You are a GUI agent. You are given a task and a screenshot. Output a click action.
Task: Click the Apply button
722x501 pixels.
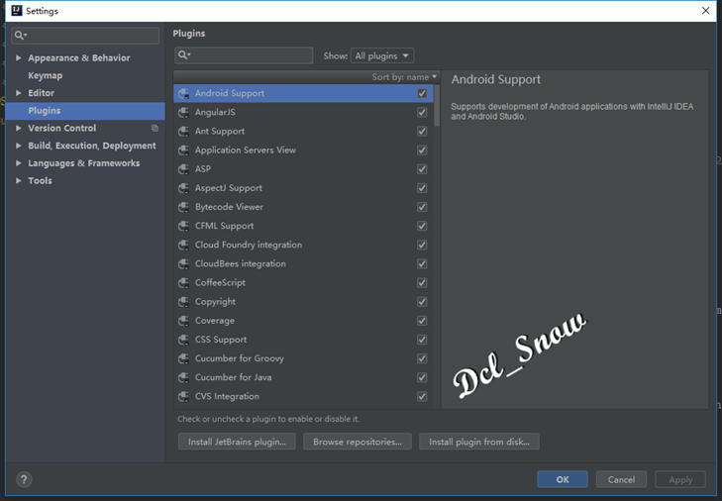(680, 479)
